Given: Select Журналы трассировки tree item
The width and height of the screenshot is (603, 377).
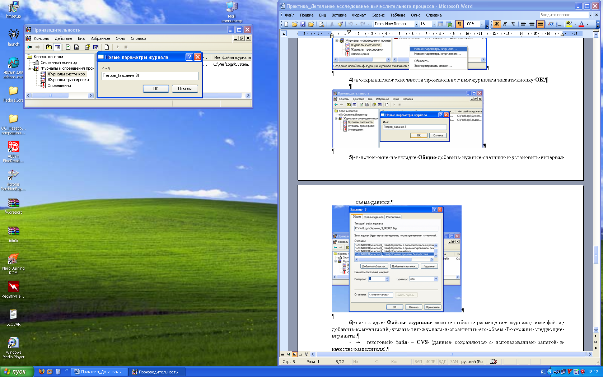Looking at the screenshot, I should [x=68, y=80].
